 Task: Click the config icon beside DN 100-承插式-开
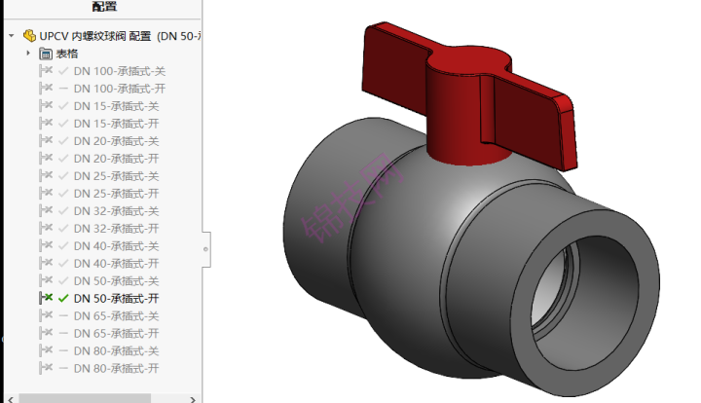tap(46, 88)
